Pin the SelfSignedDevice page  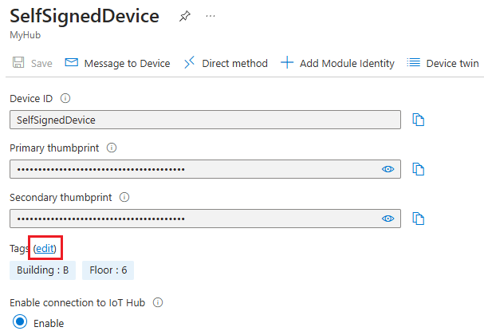point(184,16)
